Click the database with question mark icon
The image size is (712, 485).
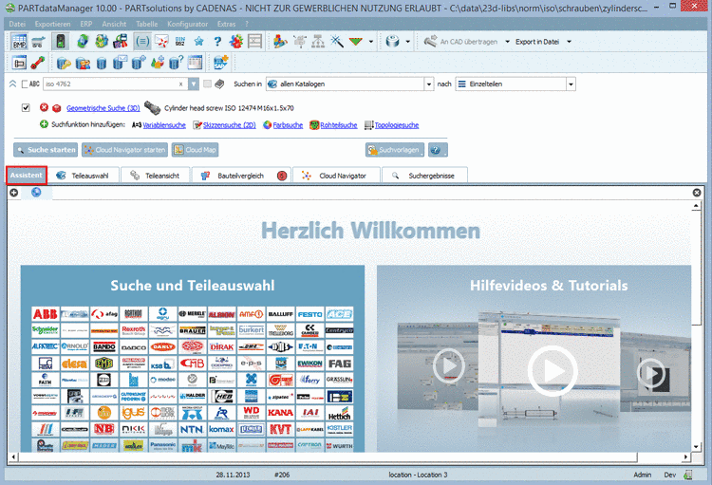click(176, 63)
